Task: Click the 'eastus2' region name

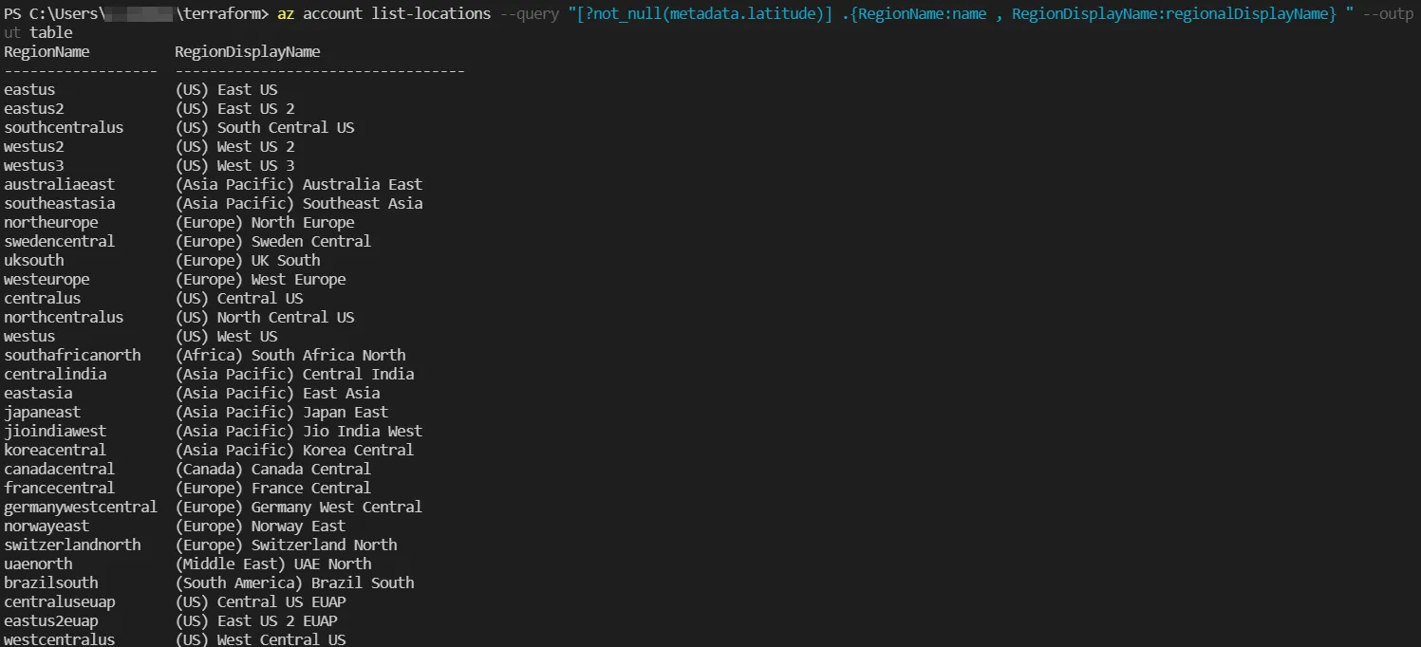Action: pyautogui.click(x=34, y=109)
